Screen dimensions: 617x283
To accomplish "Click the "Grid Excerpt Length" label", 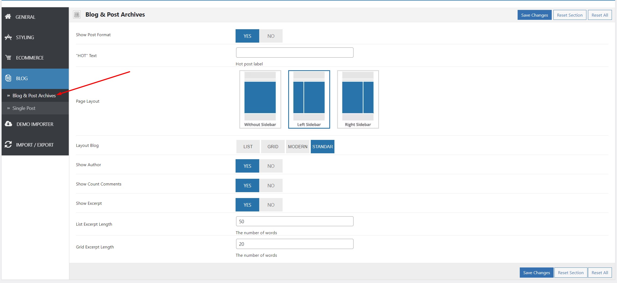I will click(x=95, y=247).
